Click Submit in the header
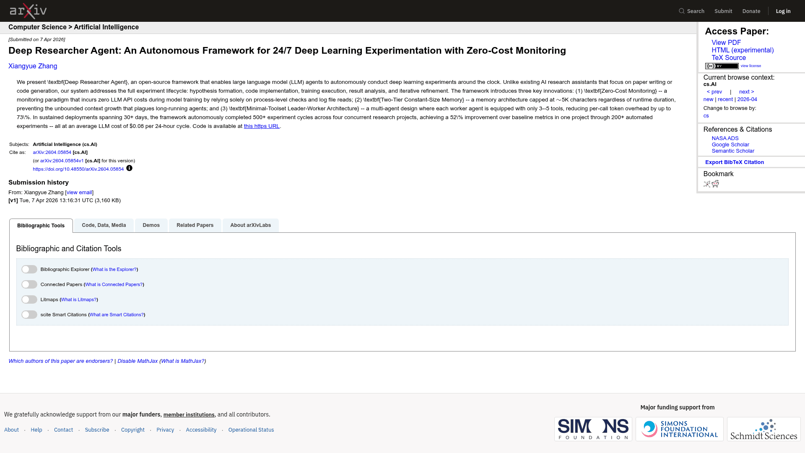Viewport: 805px width, 453px height. pos(723,11)
